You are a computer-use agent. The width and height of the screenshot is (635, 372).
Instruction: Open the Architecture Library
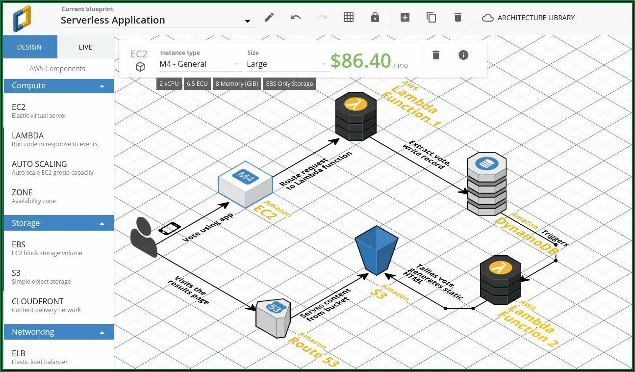(x=528, y=18)
